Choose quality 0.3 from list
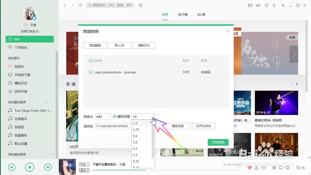The width and height of the screenshot is (311, 175). 142,155
